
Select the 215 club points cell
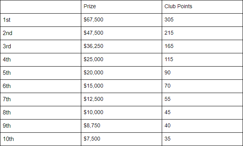tap(202, 33)
